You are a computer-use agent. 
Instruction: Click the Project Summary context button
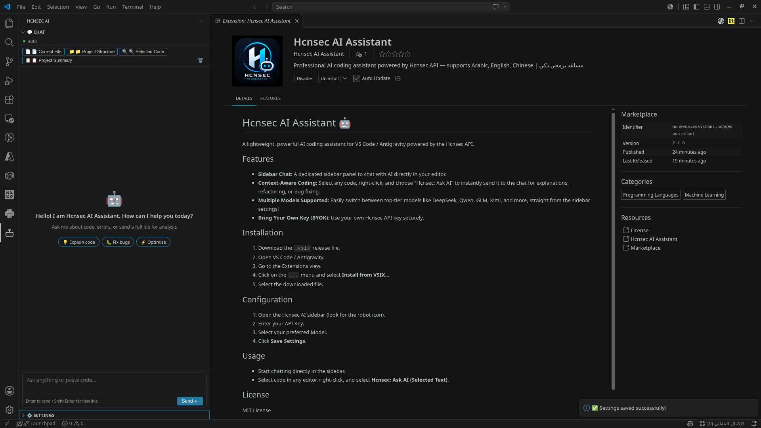coord(49,60)
